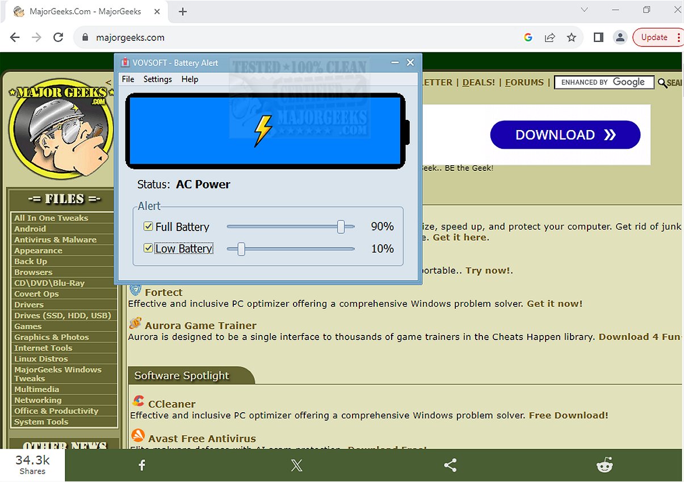Open the File menu in Battery Alert
Viewport: 684px width, 482px height.
pyautogui.click(x=128, y=79)
